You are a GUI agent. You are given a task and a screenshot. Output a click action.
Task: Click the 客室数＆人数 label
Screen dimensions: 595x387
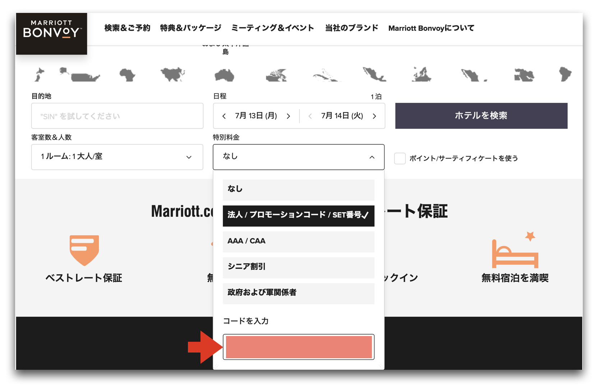click(x=51, y=137)
